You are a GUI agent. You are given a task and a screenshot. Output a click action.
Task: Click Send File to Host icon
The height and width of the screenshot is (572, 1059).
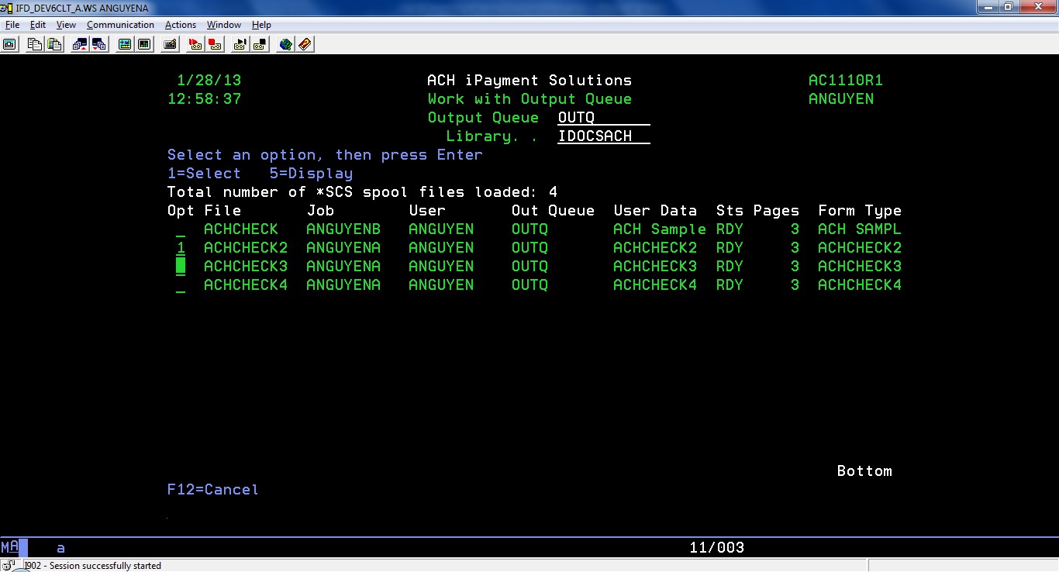tap(80, 44)
